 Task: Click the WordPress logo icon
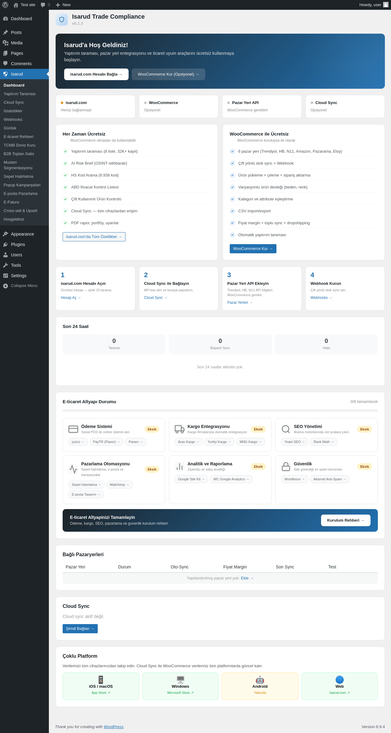(x=5, y=5)
